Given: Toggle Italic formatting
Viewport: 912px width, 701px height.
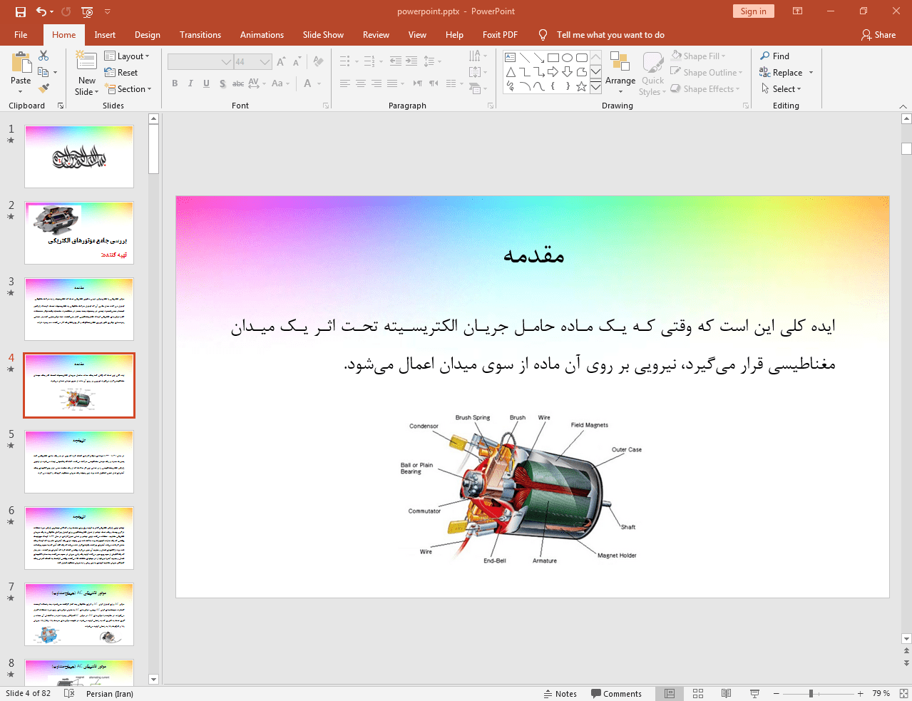Looking at the screenshot, I should [190, 83].
